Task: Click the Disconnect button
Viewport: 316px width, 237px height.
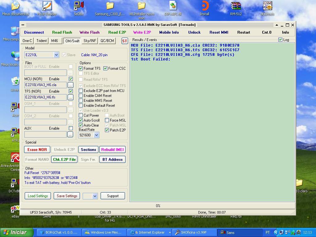Action: pos(34,32)
